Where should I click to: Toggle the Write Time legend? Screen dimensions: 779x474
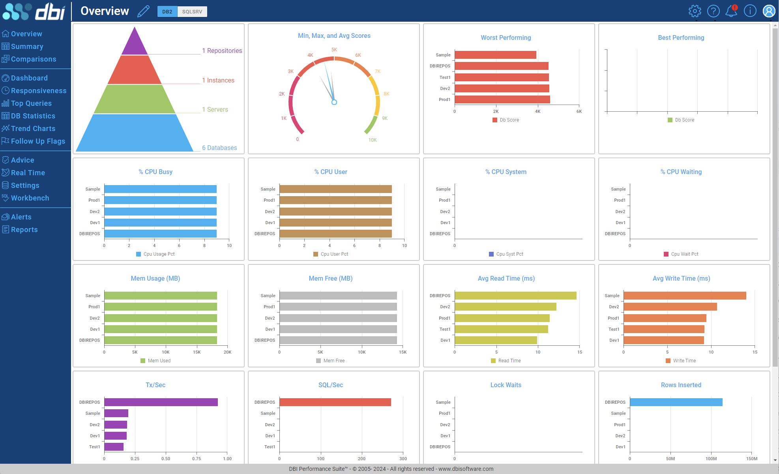click(681, 361)
